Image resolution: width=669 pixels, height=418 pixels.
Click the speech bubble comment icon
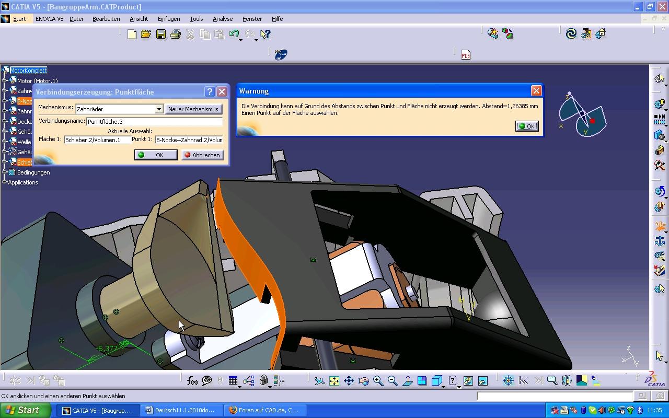point(207,381)
